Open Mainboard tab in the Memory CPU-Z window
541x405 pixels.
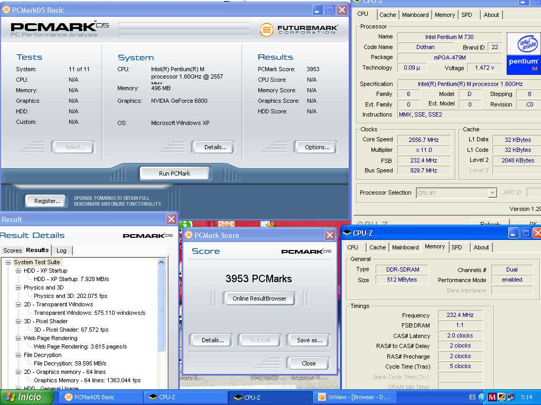[x=405, y=247]
